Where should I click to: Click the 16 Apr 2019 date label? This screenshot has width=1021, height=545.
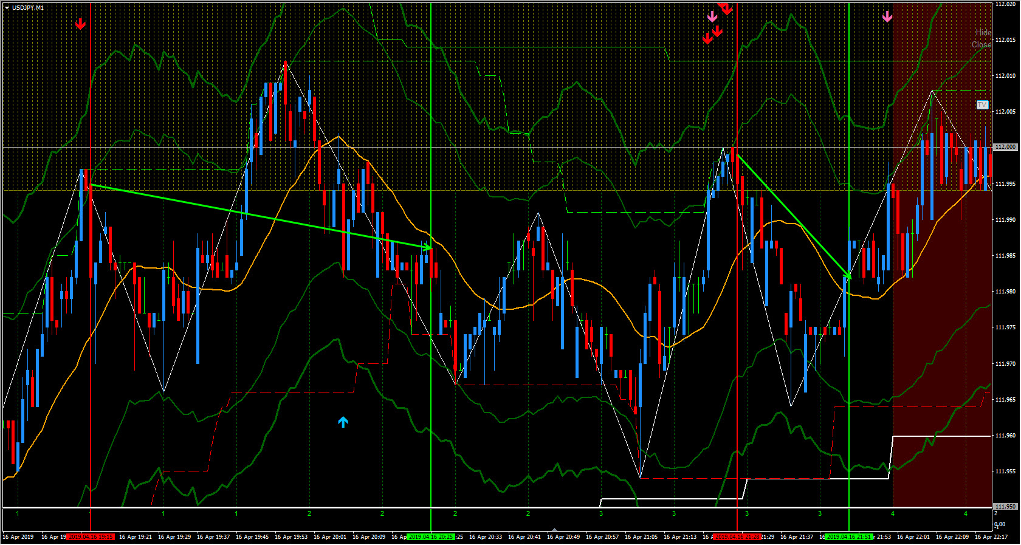pyautogui.click(x=18, y=537)
